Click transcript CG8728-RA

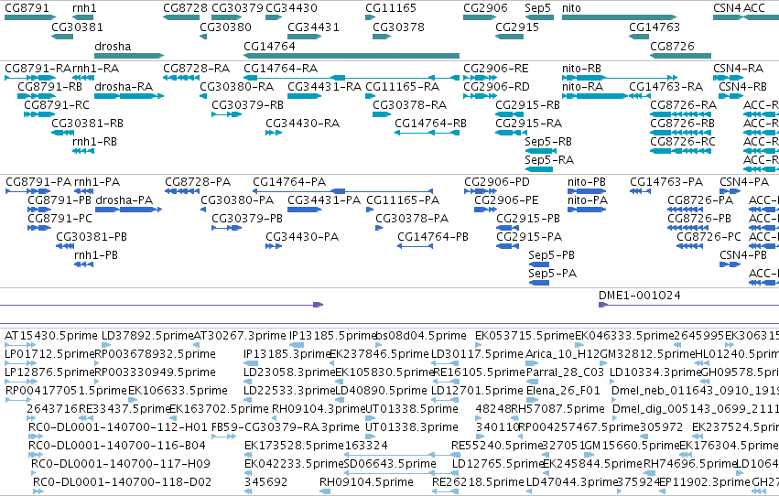tap(196, 69)
